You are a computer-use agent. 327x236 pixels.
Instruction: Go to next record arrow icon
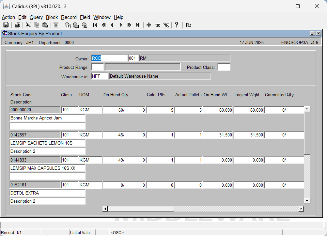(121, 25)
